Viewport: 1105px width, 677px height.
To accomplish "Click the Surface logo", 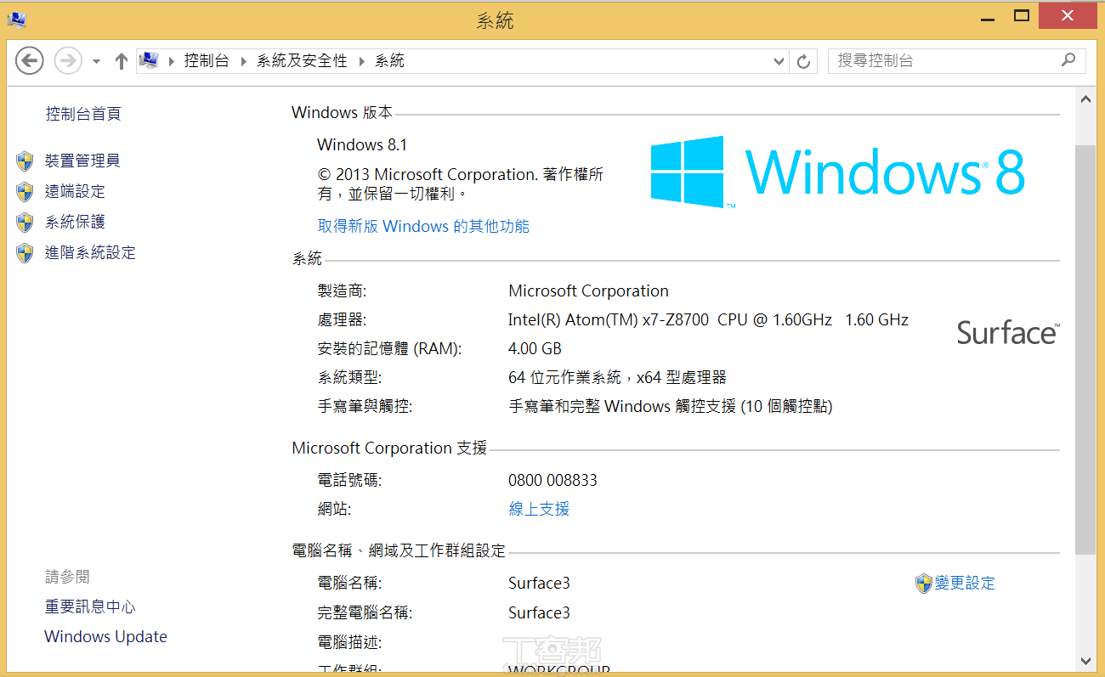I will coord(1008,332).
